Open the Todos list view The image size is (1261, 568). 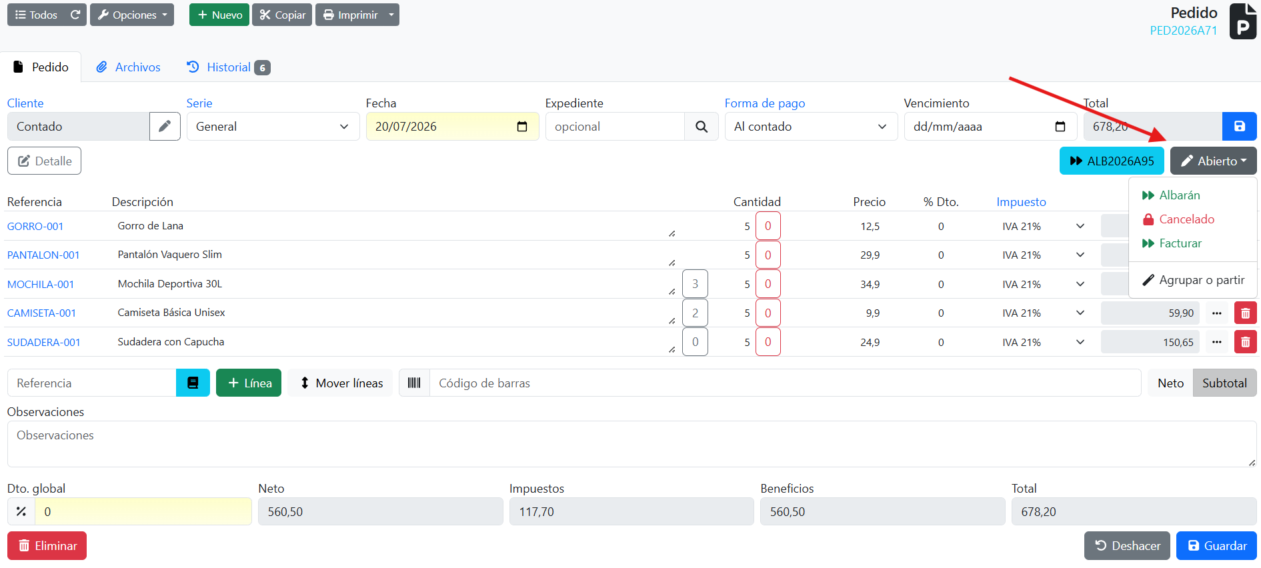point(36,15)
